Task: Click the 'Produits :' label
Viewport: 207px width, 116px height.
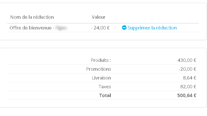Action: [x=101, y=60]
